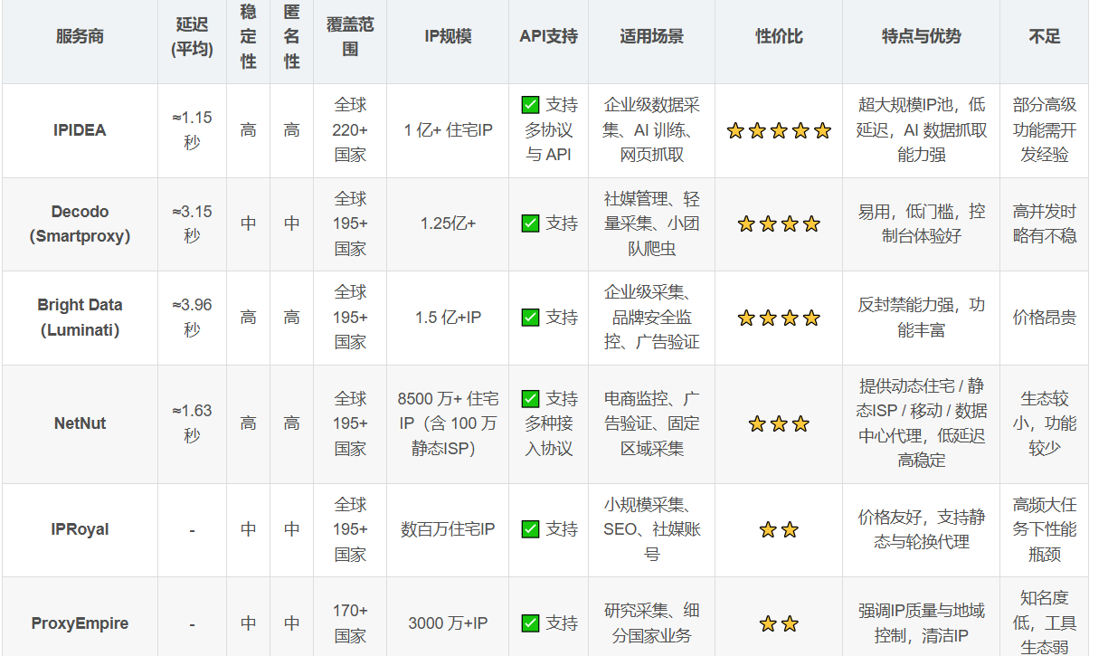Click the IPIDEA provider name
Image resolution: width=1108 pixels, height=656 pixels.
point(80,130)
